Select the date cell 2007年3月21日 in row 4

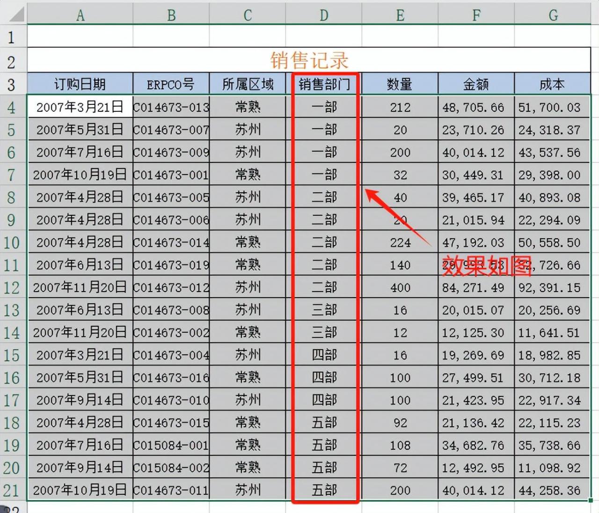[80, 107]
